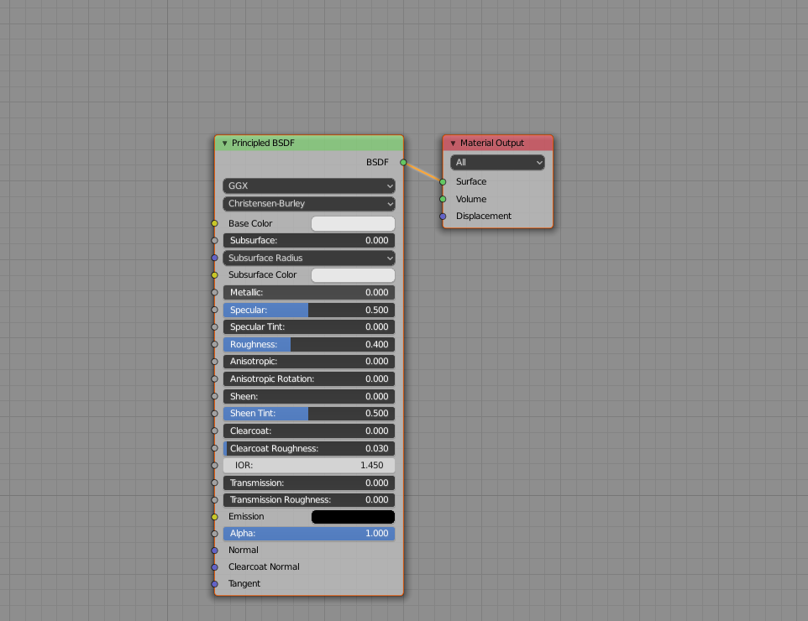Click the Clearcoat input socket

(x=214, y=431)
